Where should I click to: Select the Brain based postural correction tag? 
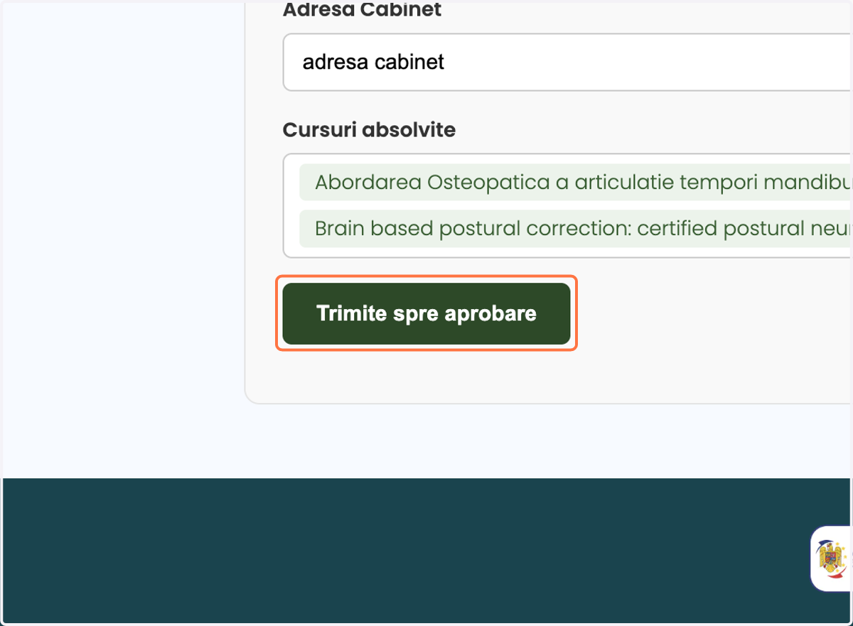click(576, 229)
